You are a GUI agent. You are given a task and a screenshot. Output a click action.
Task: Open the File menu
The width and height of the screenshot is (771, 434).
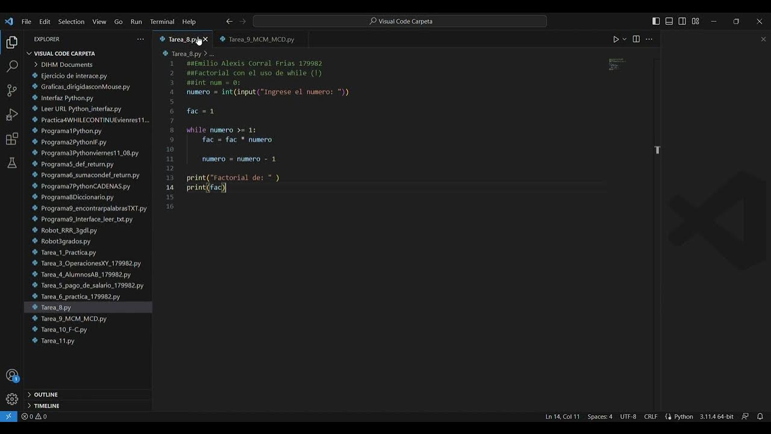click(x=27, y=22)
